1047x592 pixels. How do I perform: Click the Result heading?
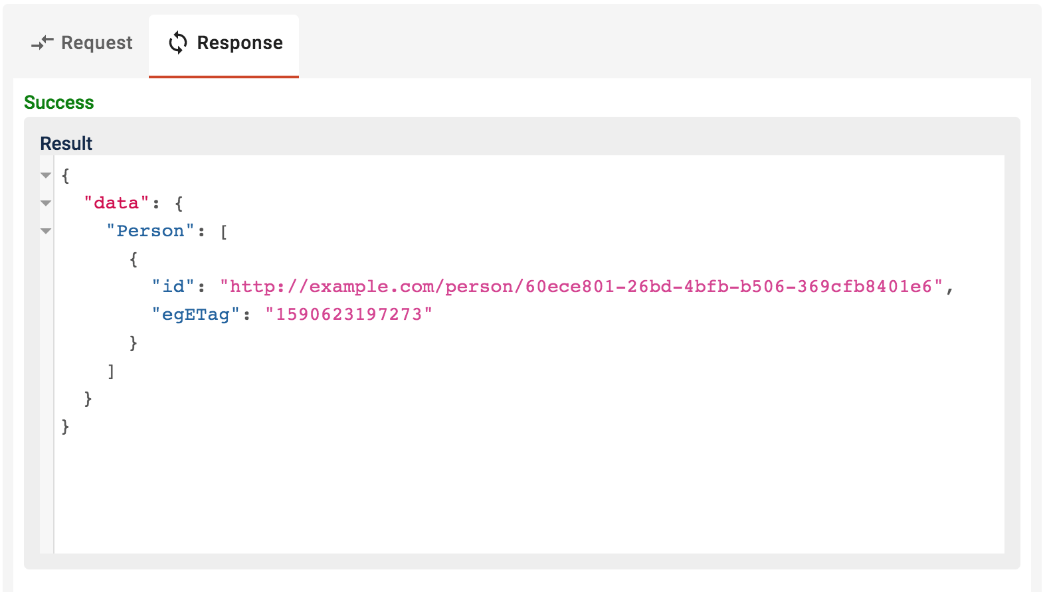click(x=66, y=143)
